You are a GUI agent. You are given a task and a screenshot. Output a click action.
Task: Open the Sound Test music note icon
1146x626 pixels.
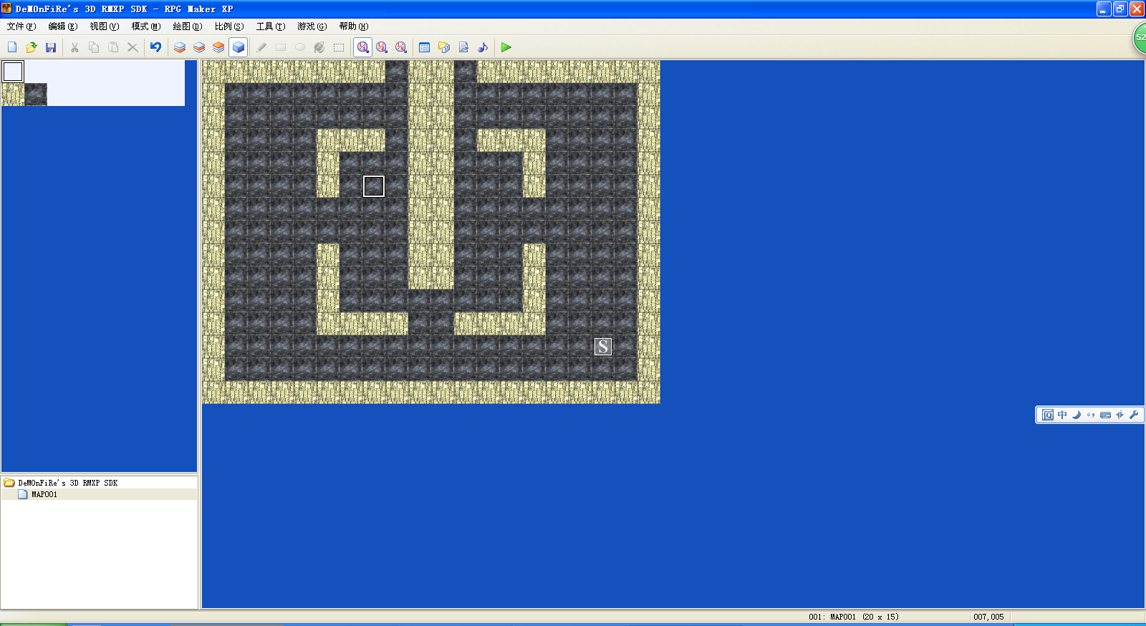[483, 47]
